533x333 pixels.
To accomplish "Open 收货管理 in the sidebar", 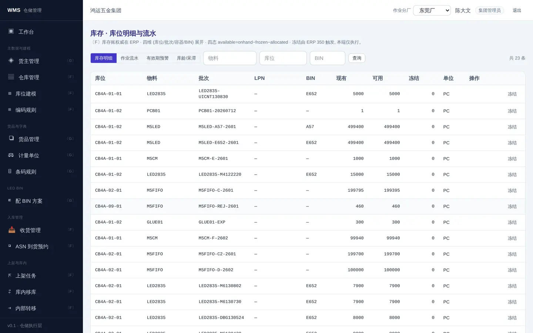I will pos(41,230).
